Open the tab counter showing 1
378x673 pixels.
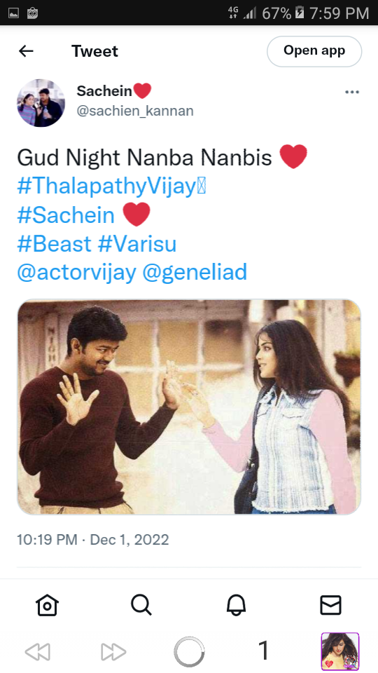[264, 651]
